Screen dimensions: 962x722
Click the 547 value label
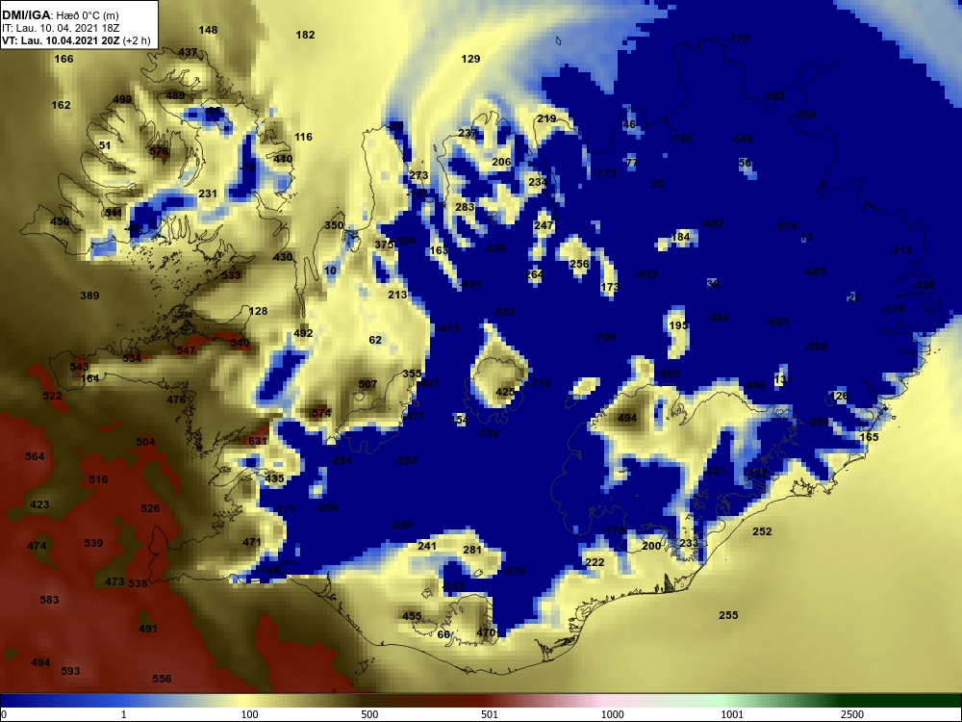186,350
